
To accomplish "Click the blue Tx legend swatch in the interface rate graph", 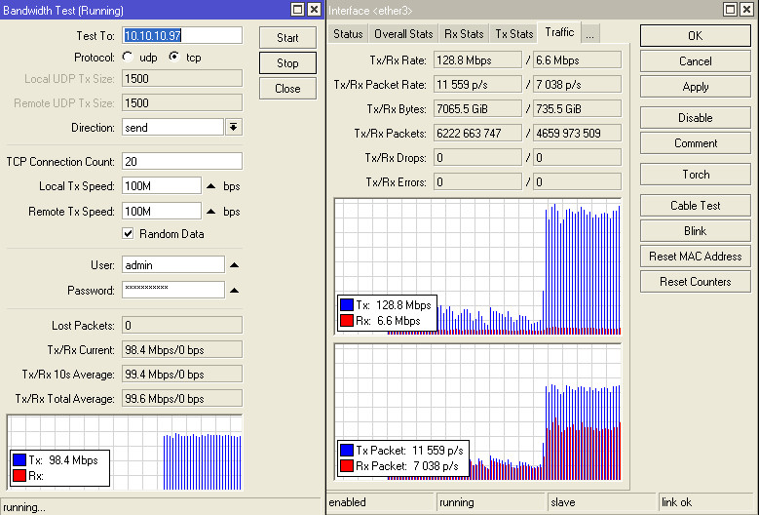I will [346, 305].
